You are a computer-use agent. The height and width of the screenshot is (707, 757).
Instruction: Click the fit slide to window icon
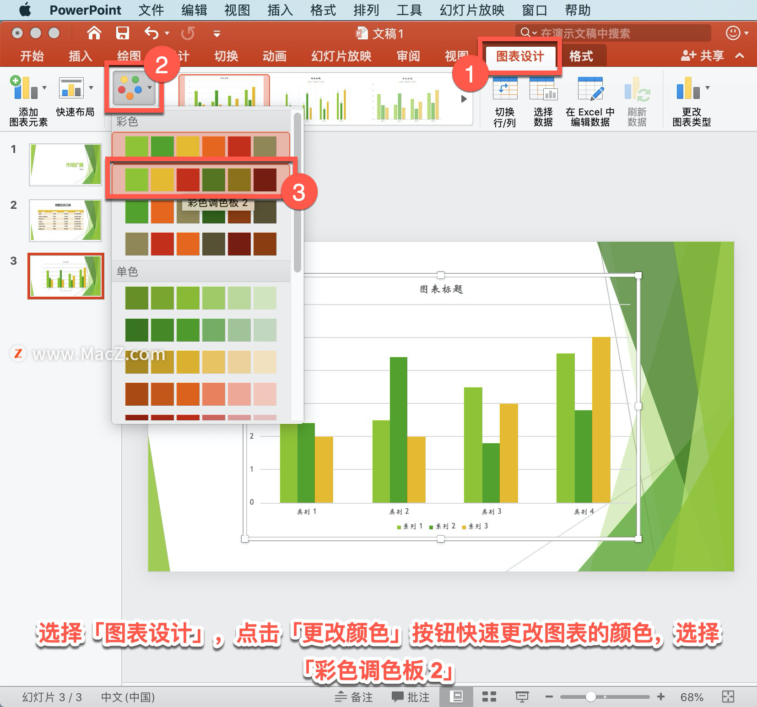728,697
